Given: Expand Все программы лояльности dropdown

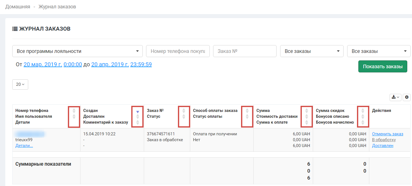Looking at the screenshot, I should point(78,51).
